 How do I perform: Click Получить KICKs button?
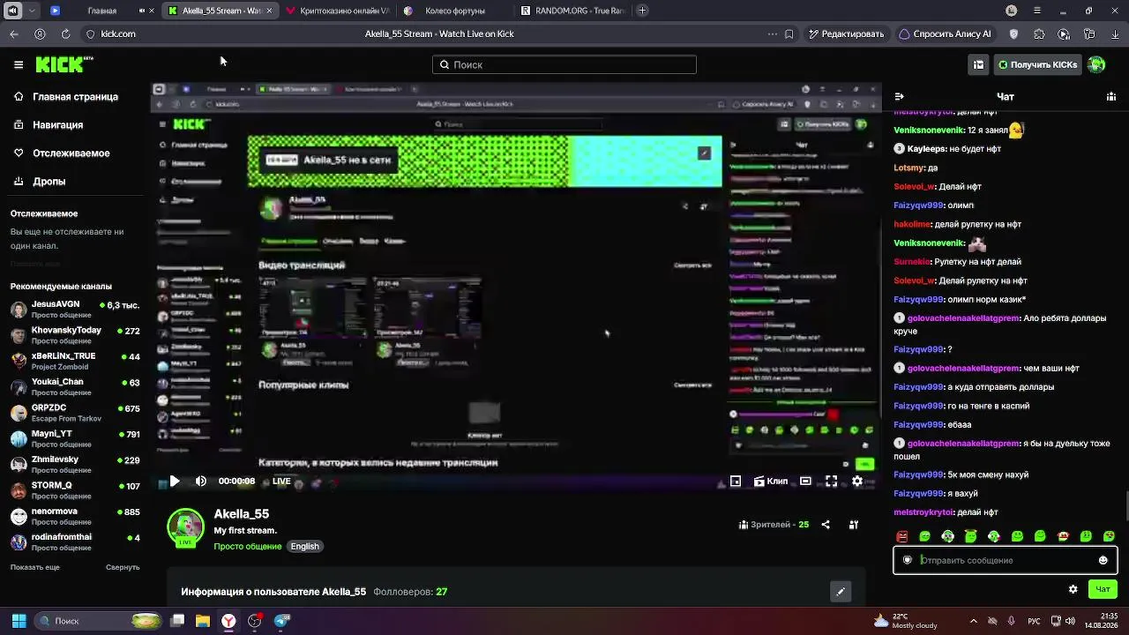coord(1037,64)
